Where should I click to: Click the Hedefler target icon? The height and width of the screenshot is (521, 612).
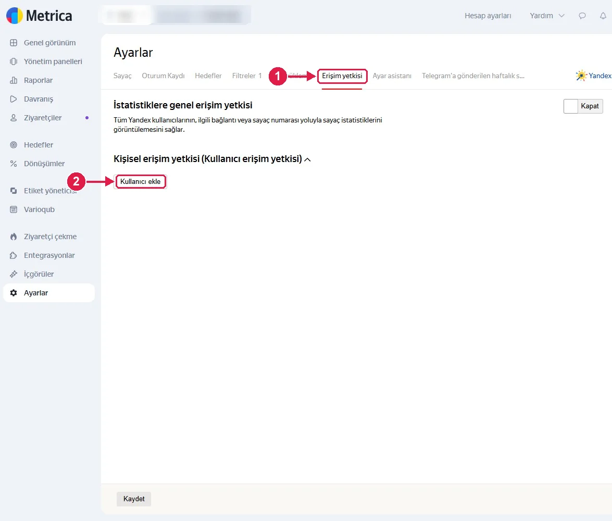point(14,145)
